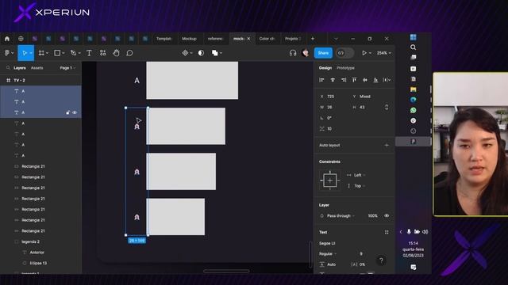
Task: Open Pen tool options dropdown arrow
Action: [x=79, y=53]
